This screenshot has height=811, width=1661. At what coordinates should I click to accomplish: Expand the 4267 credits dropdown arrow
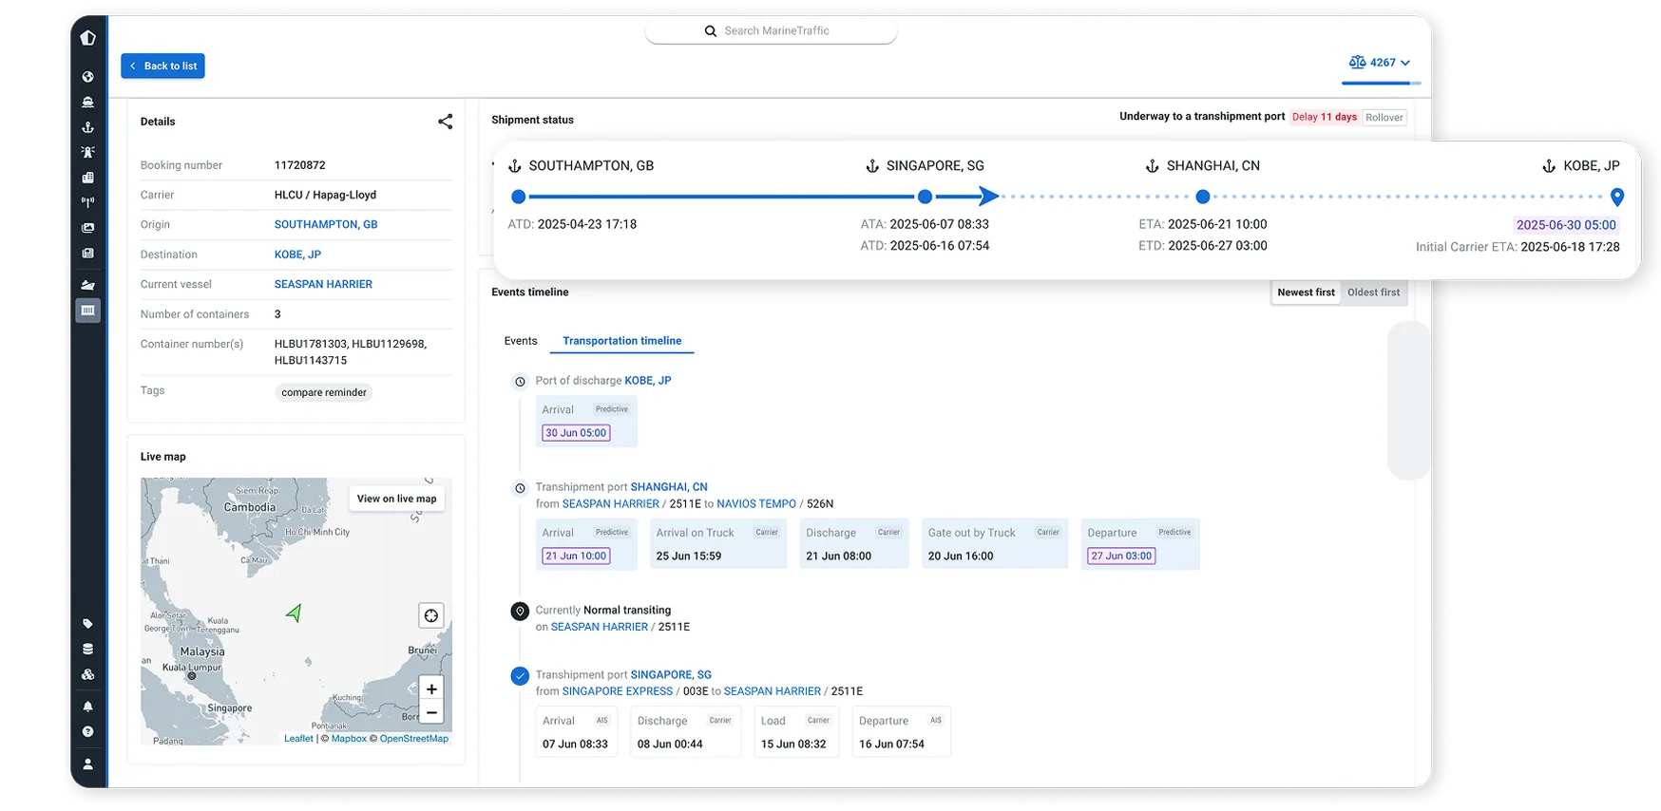point(1405,64)
